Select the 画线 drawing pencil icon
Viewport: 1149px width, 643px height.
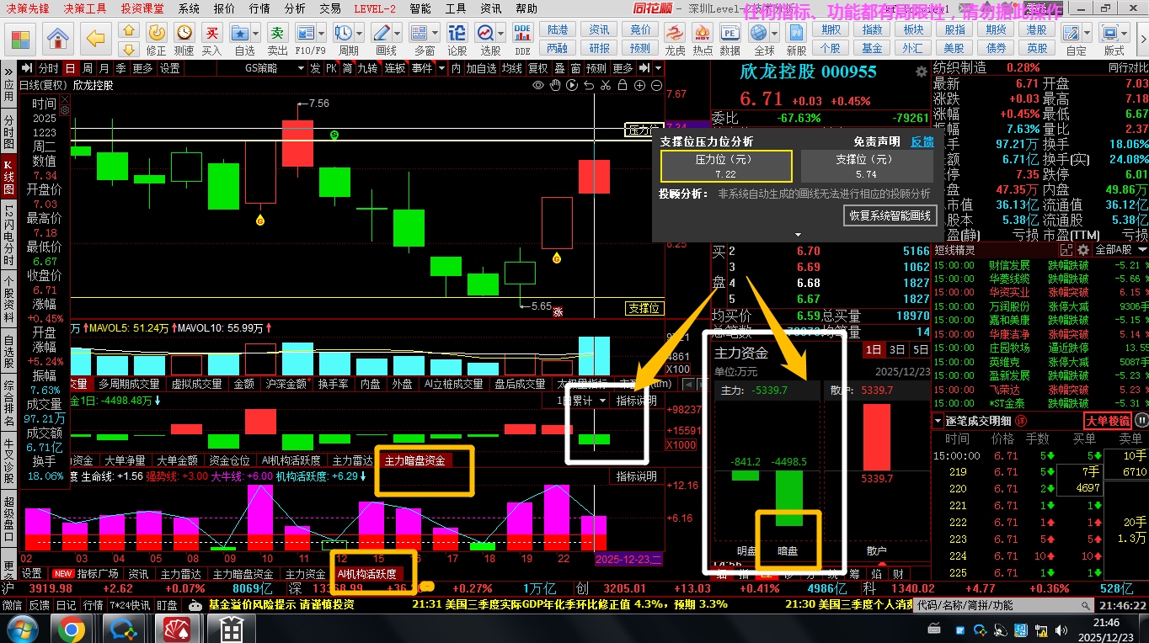382,33
